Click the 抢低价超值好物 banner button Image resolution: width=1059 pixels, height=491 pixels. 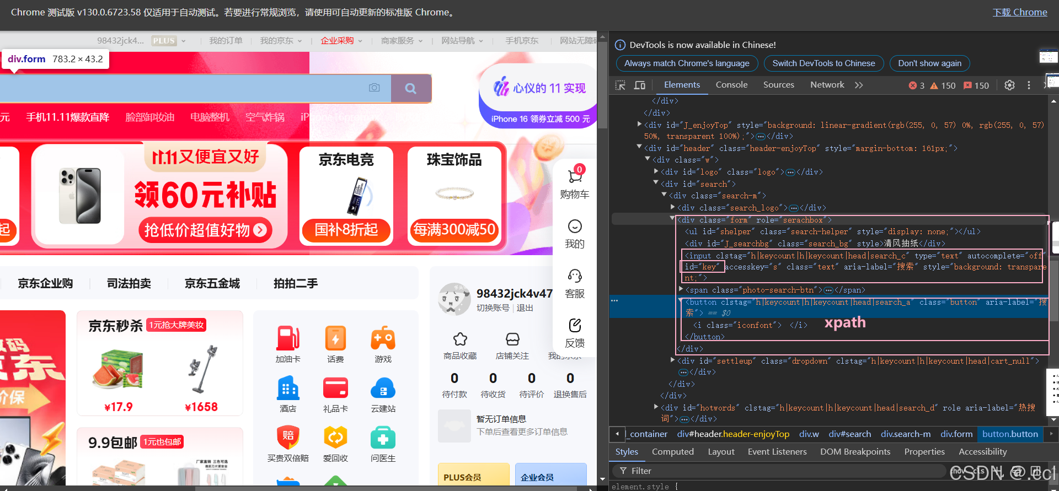(x=205, y=230)
